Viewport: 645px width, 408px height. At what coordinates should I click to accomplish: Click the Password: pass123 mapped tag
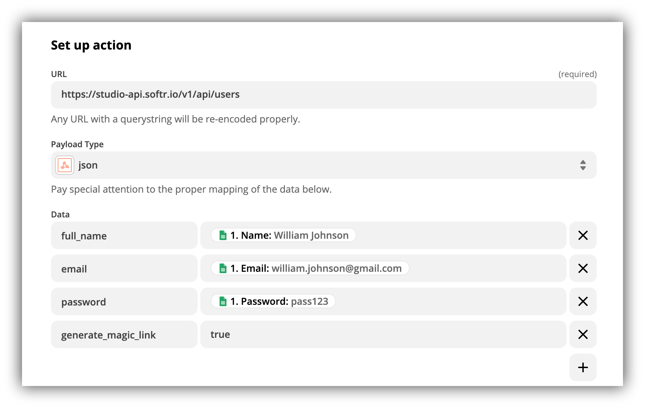(272, 301)
